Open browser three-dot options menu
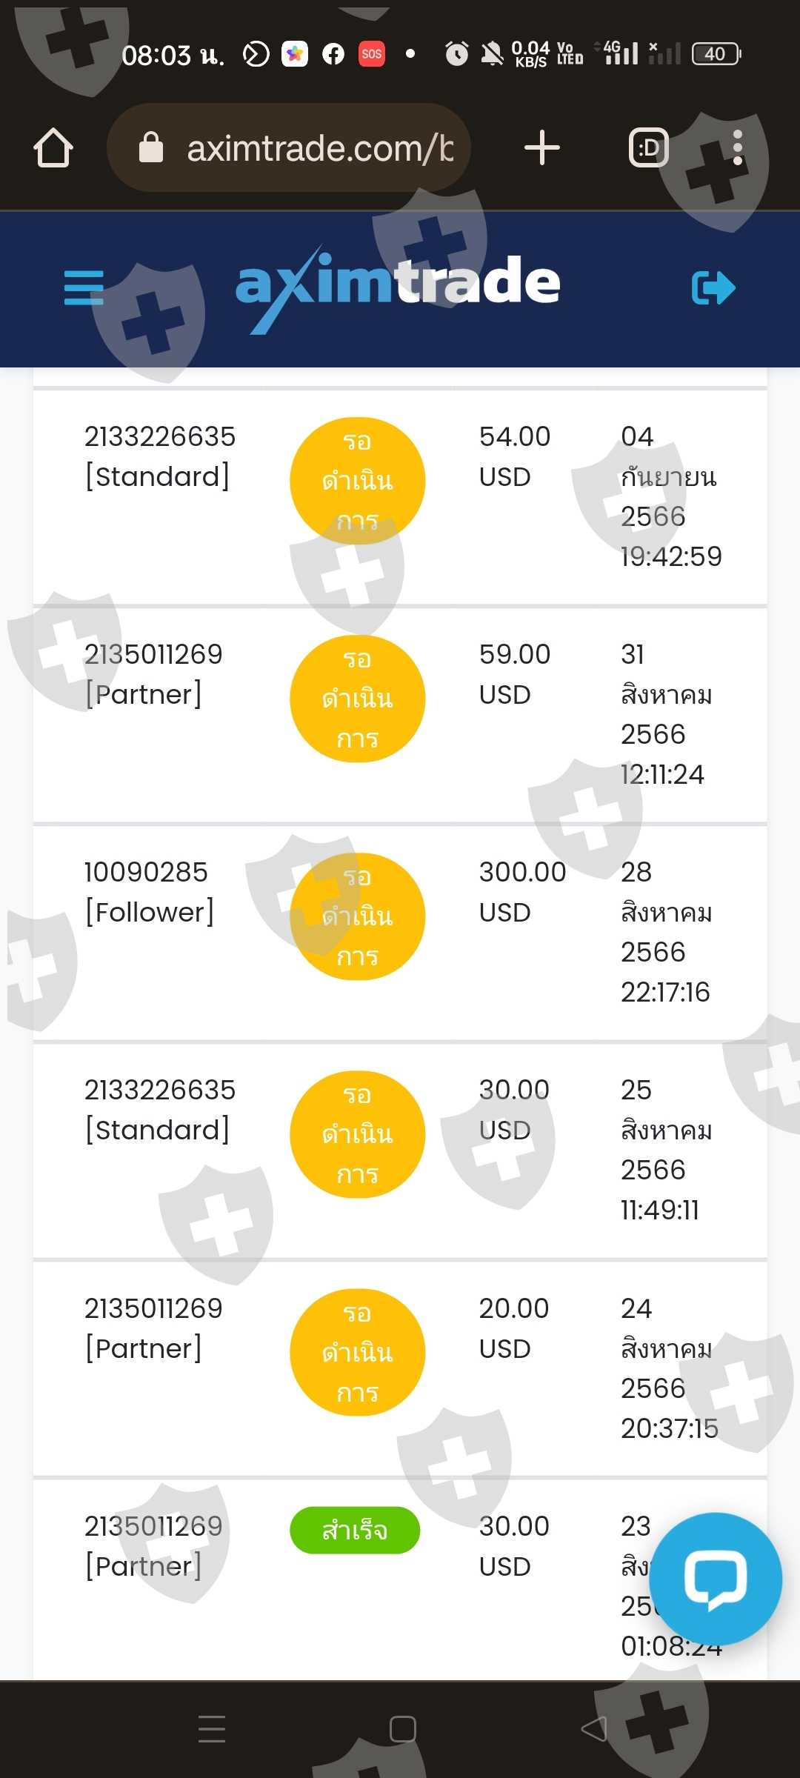800x1778 pixels. (x=737, y=147)
